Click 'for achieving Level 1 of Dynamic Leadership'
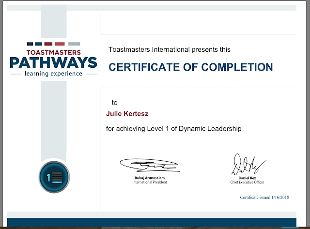The height and width of the screenshot is (229, 310). click(173, 129)
